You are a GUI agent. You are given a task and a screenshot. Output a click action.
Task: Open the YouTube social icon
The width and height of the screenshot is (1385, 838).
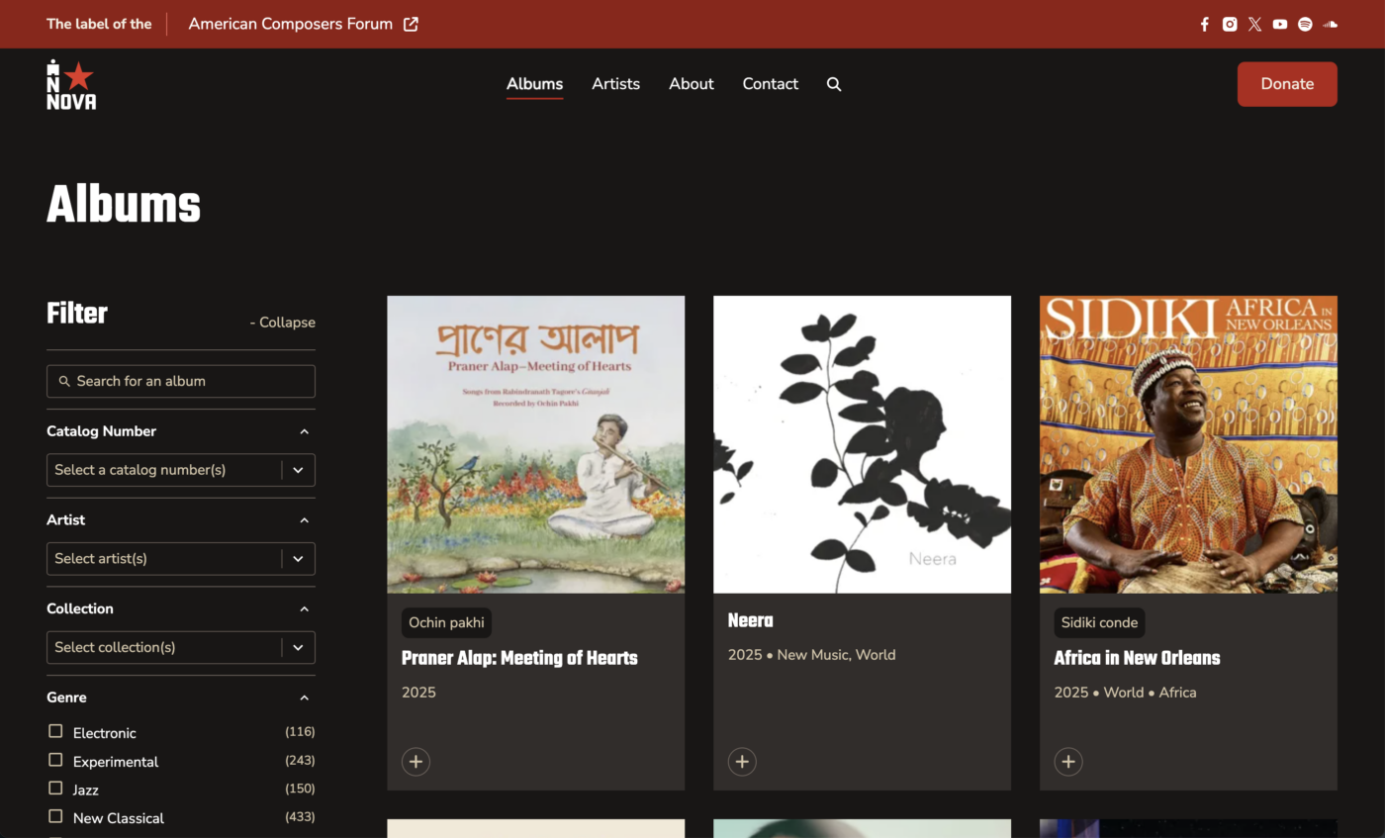point(1280,24)
